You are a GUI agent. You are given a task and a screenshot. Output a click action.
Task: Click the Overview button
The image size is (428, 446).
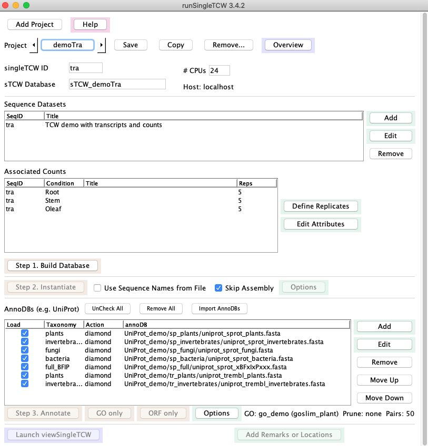(288, 45)
